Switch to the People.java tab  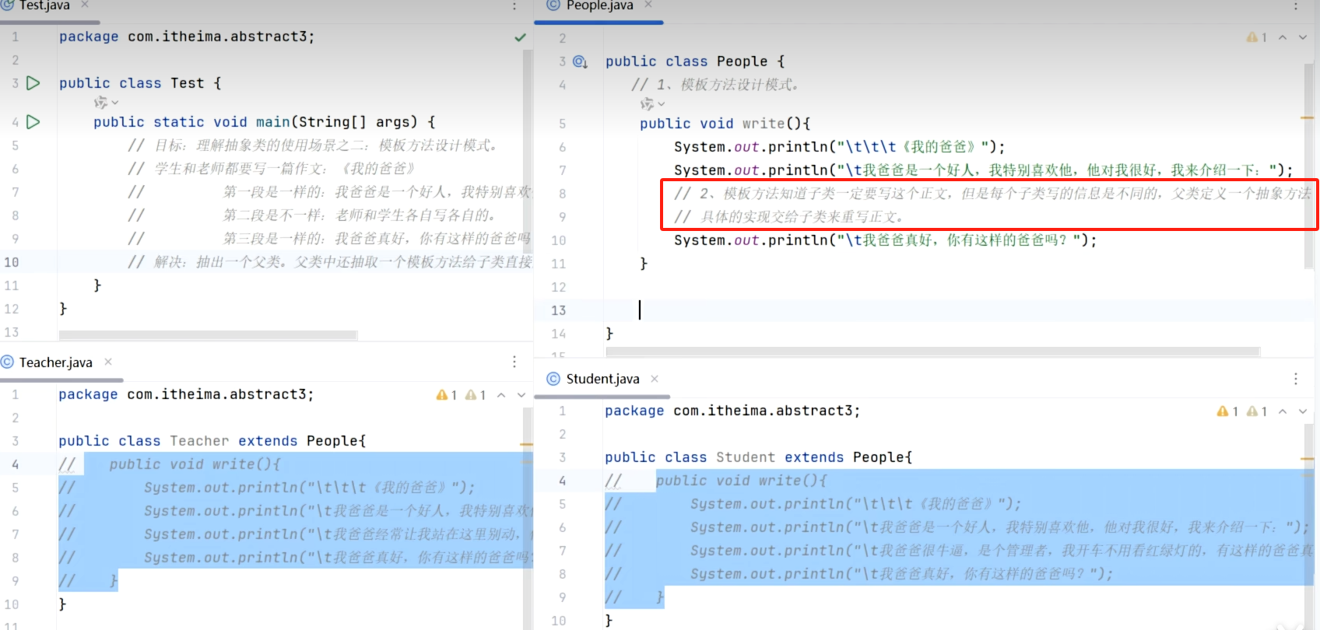tap(599, 5)
